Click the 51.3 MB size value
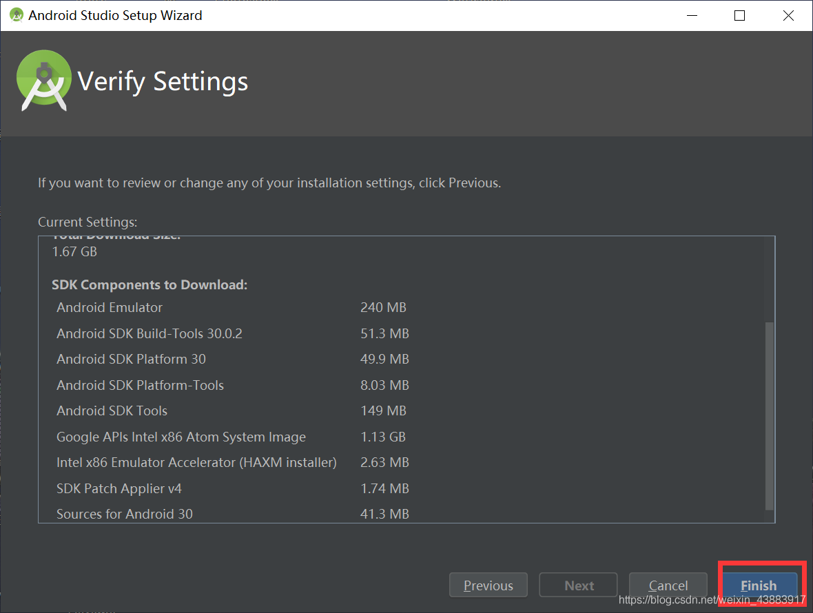813x613 pixels. [x=384, y=333]
